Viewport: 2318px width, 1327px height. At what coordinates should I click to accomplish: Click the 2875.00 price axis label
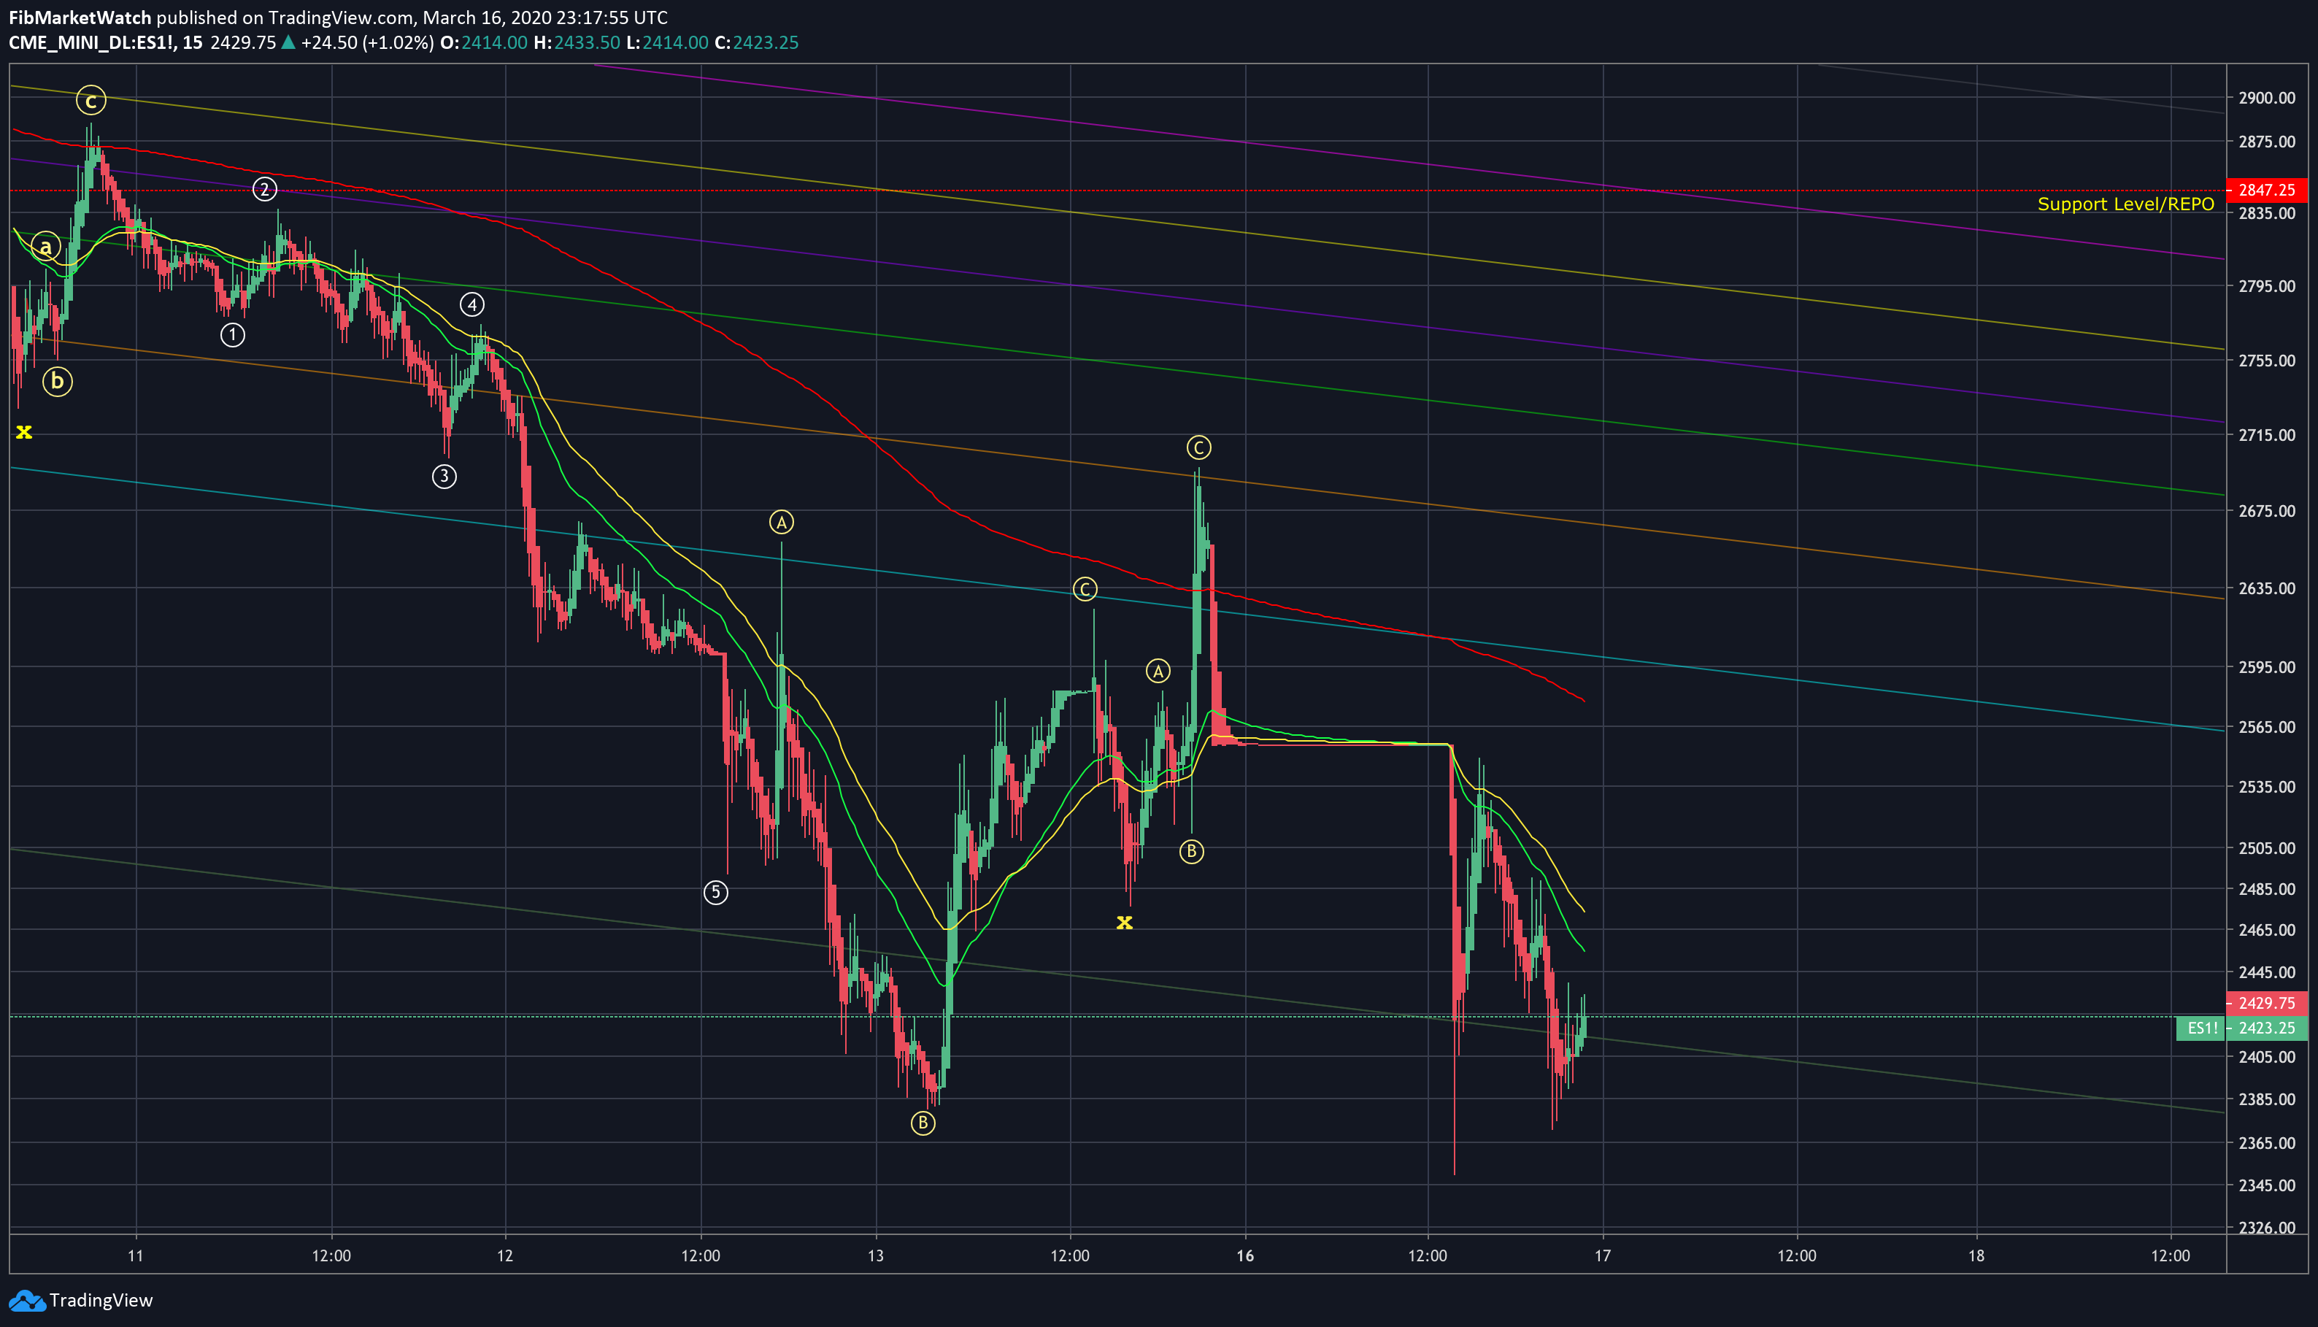point(2267,142)
